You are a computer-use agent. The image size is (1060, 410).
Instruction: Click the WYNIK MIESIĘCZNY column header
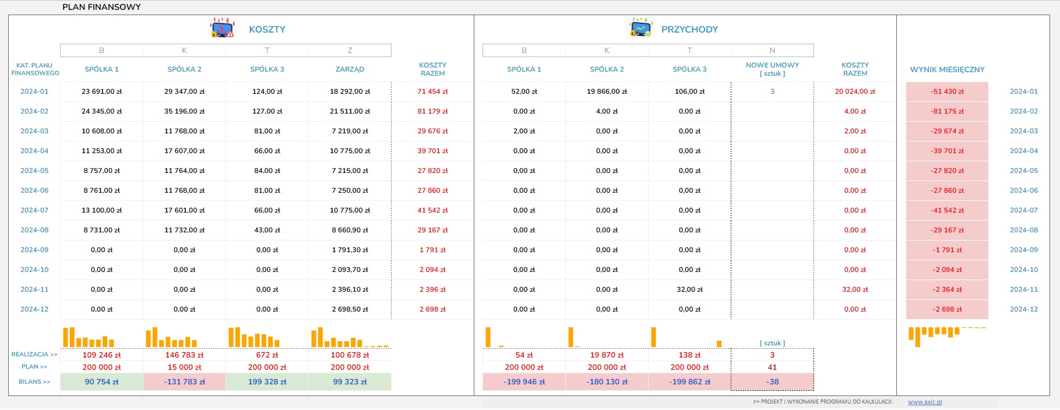947,69
